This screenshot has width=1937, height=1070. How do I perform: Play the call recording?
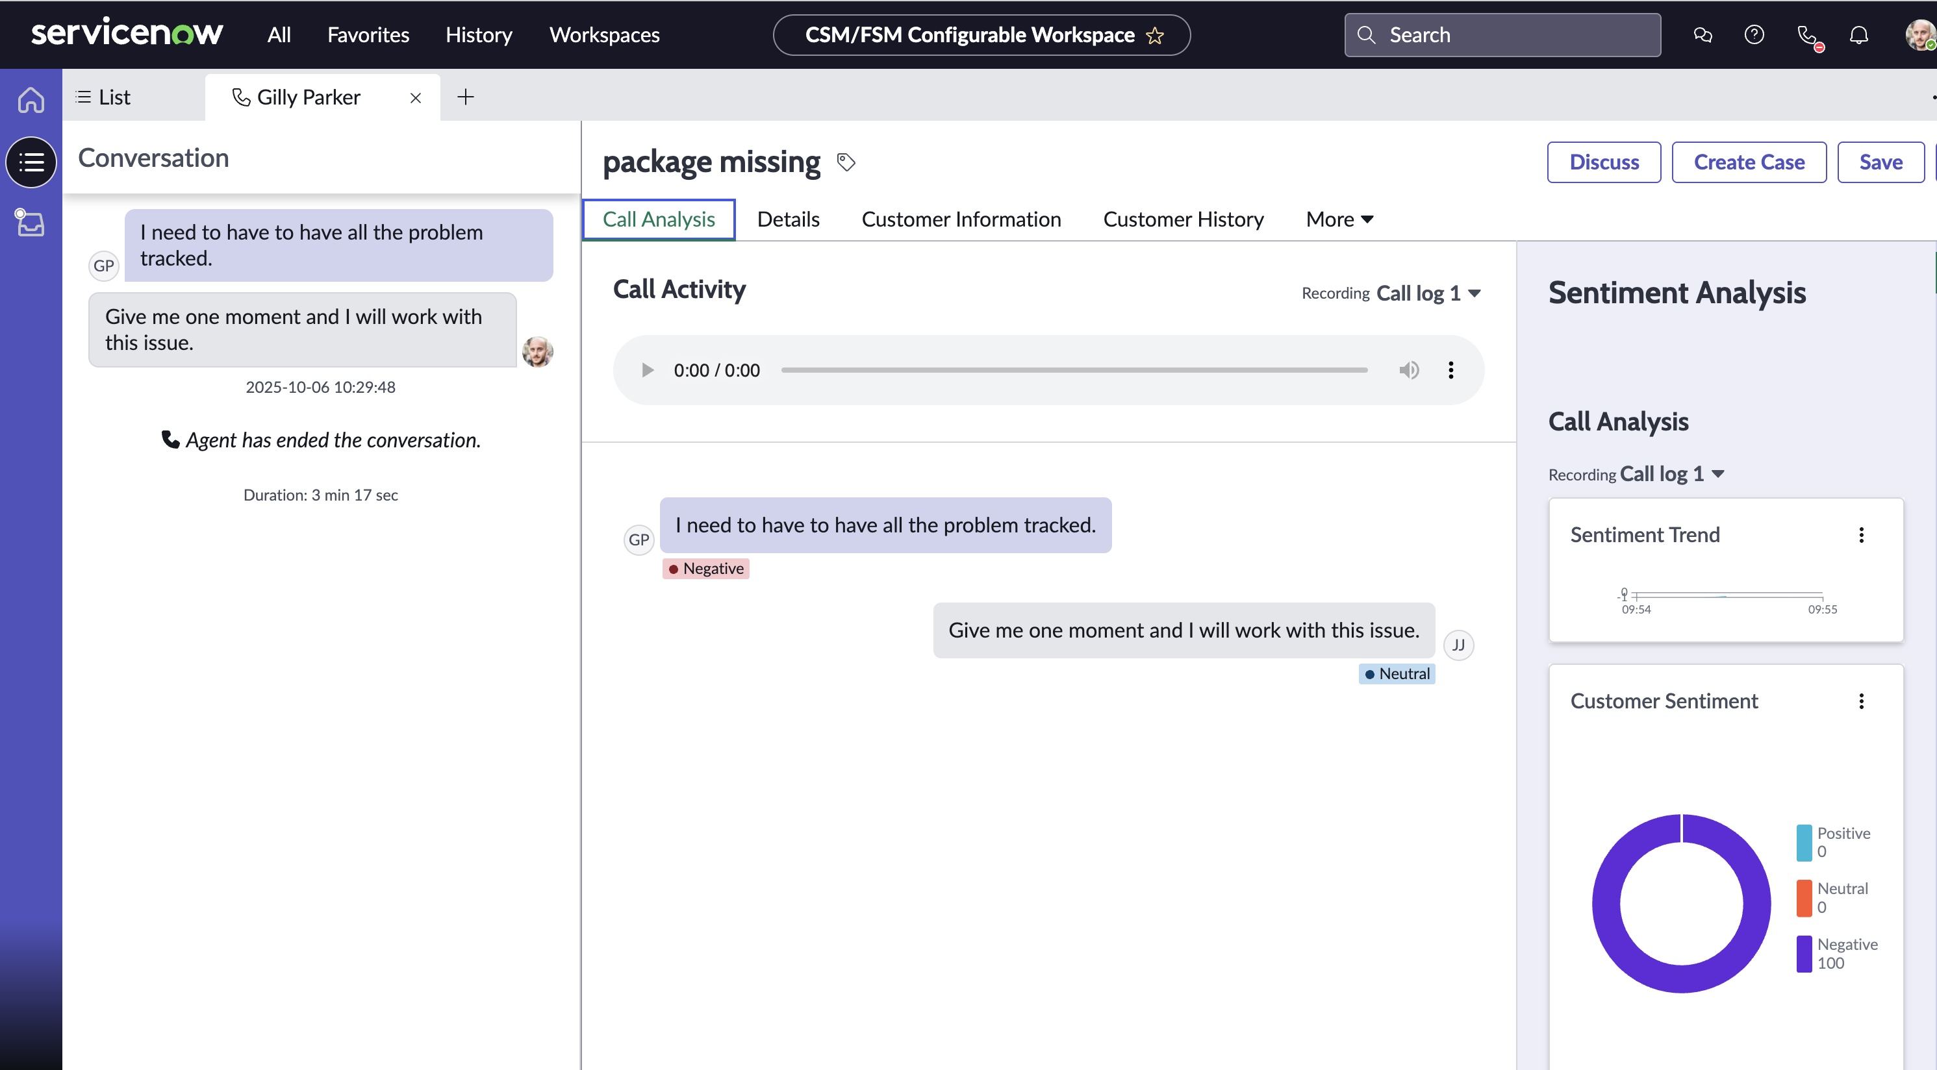[x=647, y=369]
